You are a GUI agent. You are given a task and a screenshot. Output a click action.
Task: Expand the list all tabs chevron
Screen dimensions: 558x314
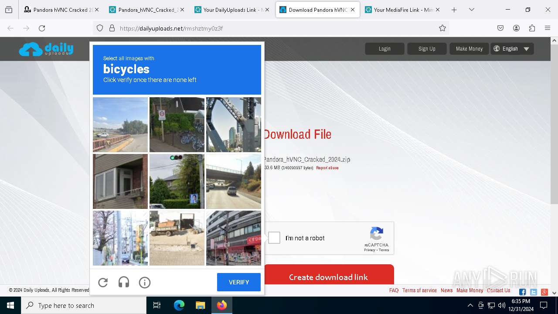click(472, 10)
